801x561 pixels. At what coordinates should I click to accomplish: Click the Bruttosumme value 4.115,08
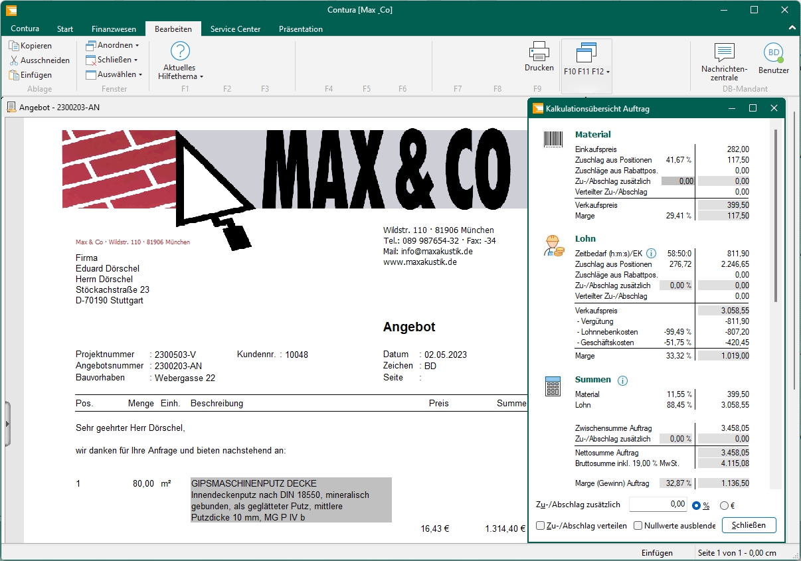pos(723,463)
